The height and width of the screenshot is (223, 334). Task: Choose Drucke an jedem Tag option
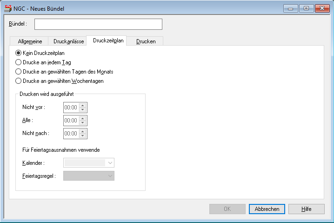(x=19, y=62)
